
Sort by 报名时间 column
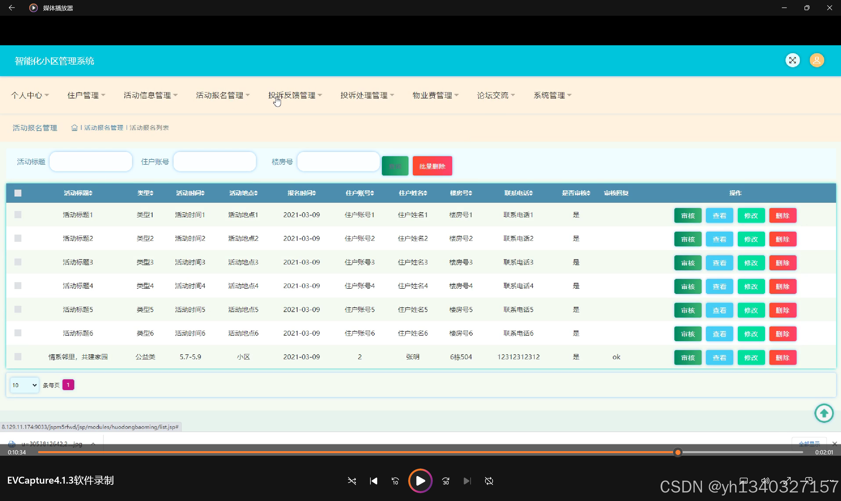pyautogui.click(x=302, y=193)
